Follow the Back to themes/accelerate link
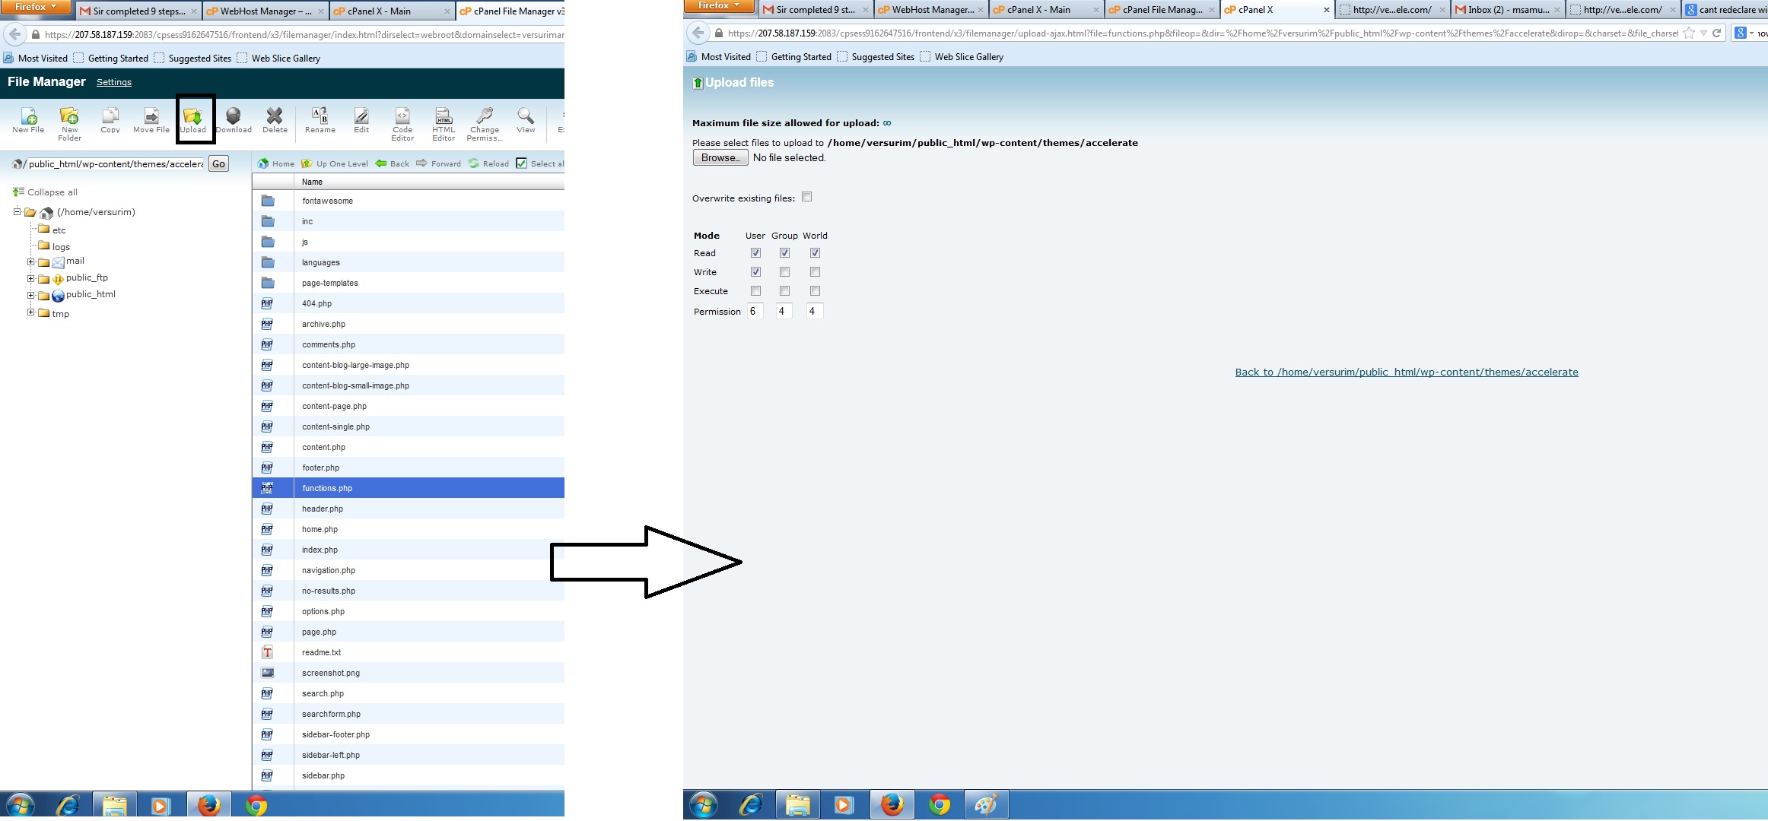The width and height of the screenshot is (1768, 821). 1406,372
